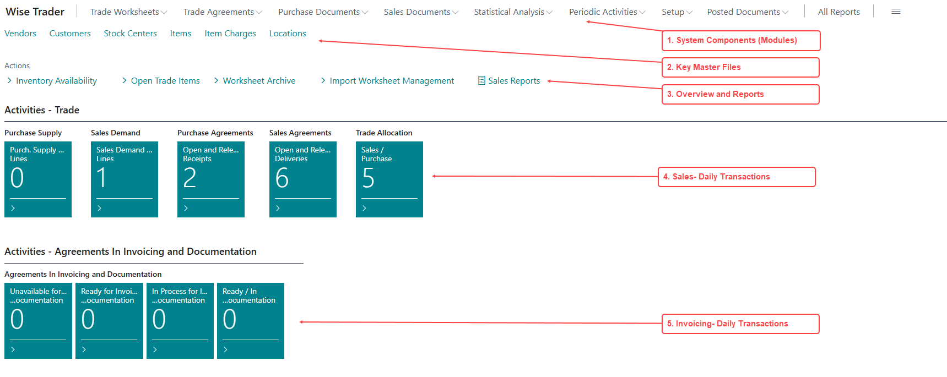Click the Worksheet Archive action
The height and width of the screenshot is (377, 947).
click(259, 81)
